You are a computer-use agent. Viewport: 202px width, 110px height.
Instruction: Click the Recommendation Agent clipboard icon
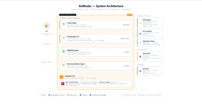[x=63, y=65]
